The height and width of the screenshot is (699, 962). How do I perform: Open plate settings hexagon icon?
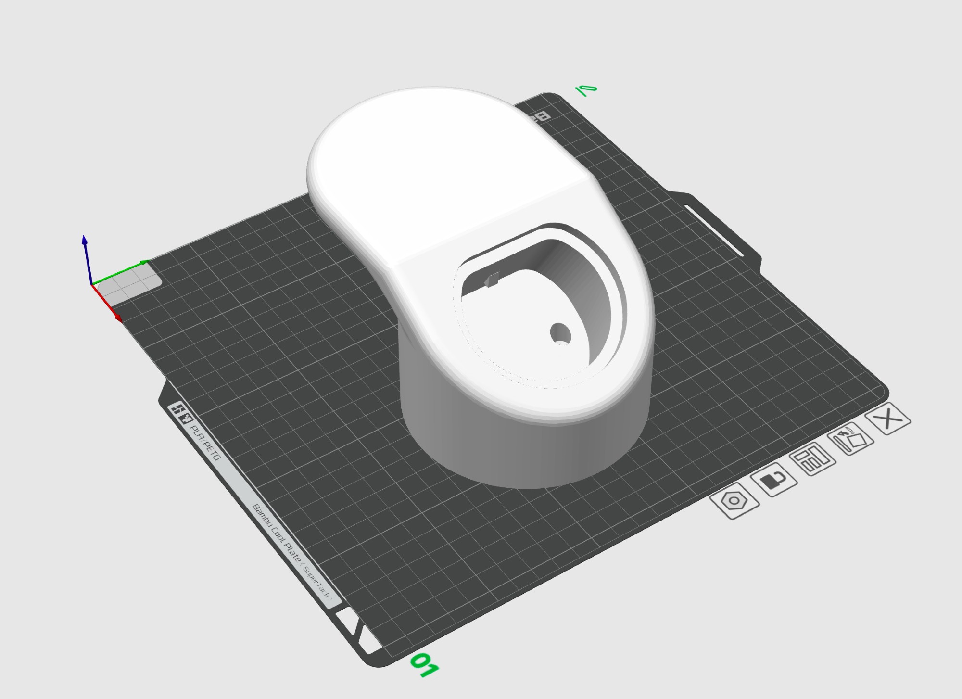734,501
